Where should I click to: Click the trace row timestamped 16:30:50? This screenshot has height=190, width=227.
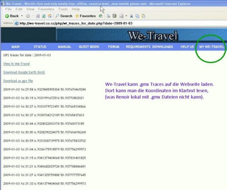point(45,132)
